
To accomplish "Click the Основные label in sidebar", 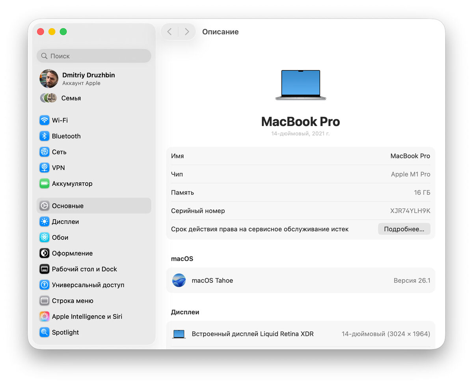I will coord(68,206).
